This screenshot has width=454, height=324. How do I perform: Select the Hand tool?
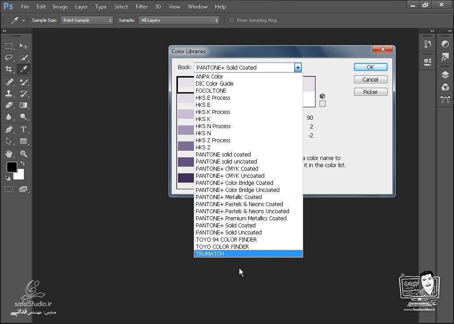coord(9,154)
